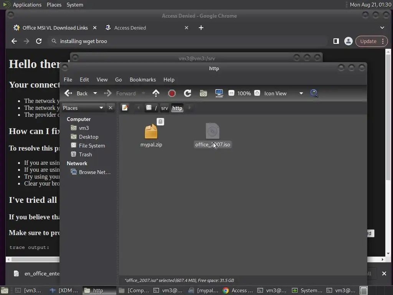This screenshot has width=393, height=295.
Task: Select the srv path button
Action: pyautogui.click(x=164, y=108)
